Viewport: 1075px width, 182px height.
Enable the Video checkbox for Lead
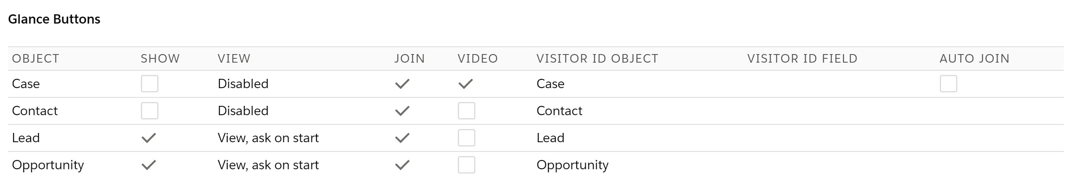(x=466, y=138)
